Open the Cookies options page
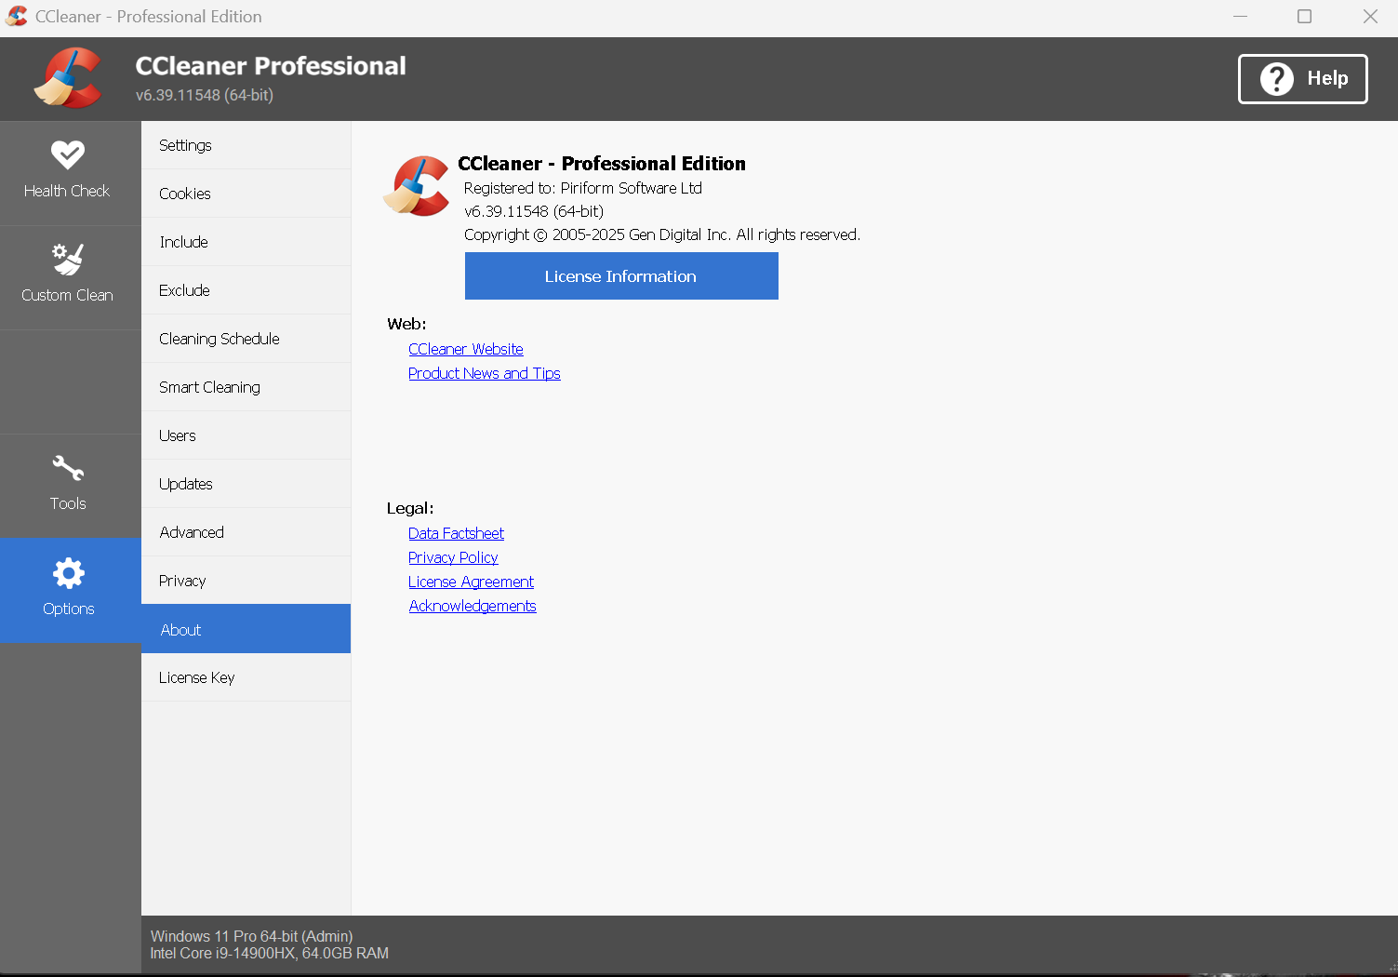This screenshot has width=1398, height=977. point(246,194)
